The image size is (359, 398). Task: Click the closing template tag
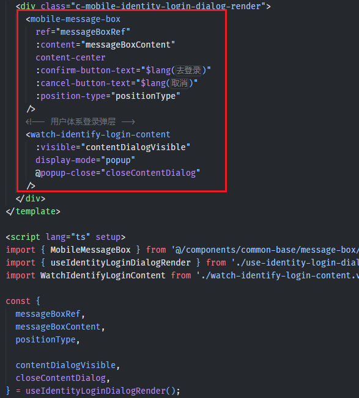pos(33,211)
